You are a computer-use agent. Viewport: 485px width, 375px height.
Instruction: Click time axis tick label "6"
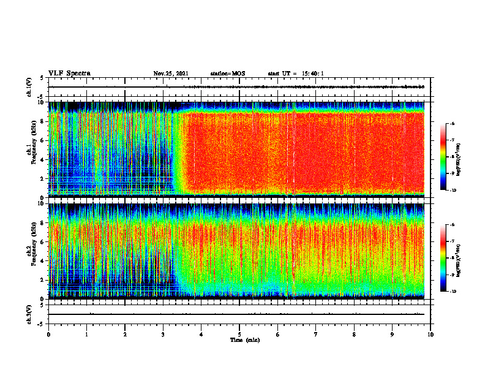(x=278, y=335)
